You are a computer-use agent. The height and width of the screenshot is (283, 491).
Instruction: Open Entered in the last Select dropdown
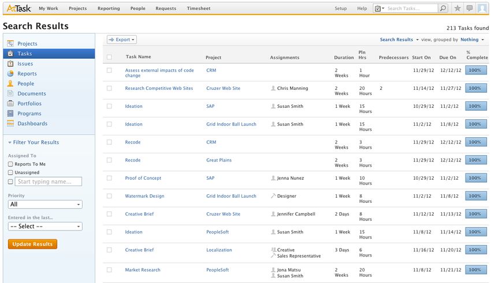click(x=45, y=226)
